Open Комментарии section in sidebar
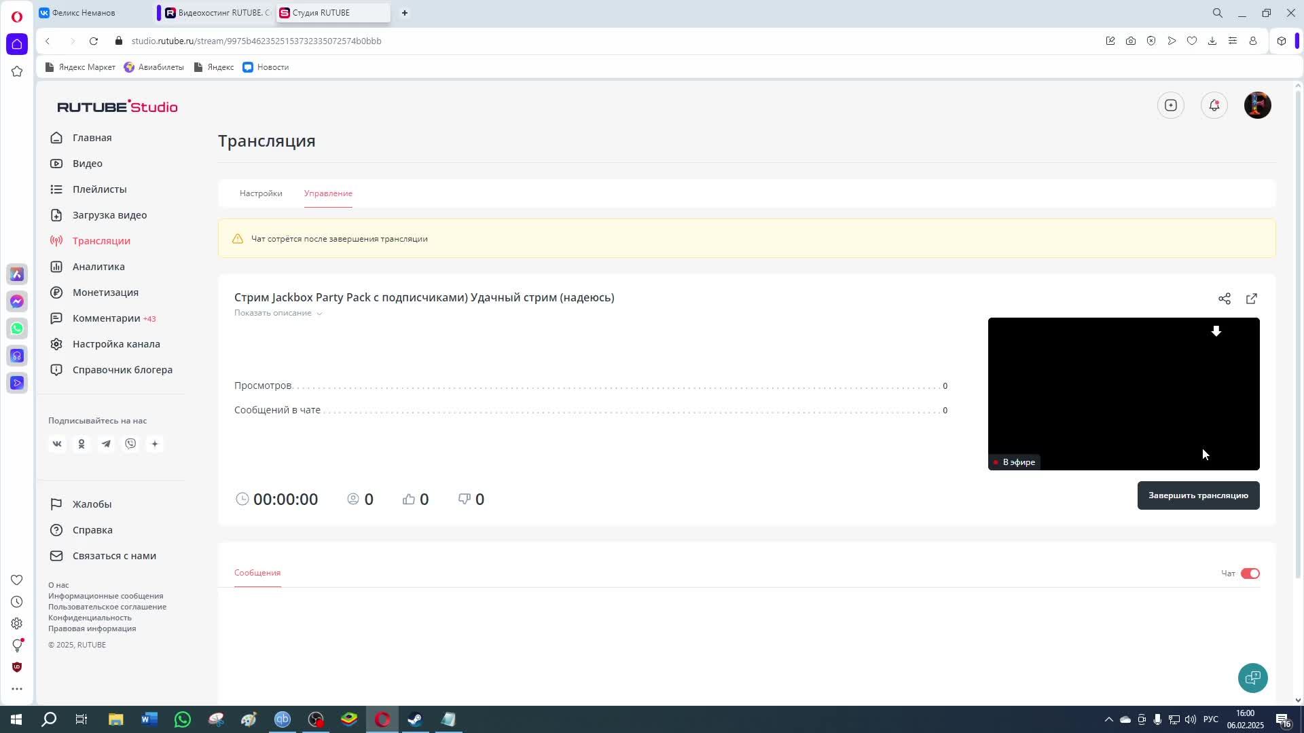The width and height of the screenshot is (1304, 733). 106,318
